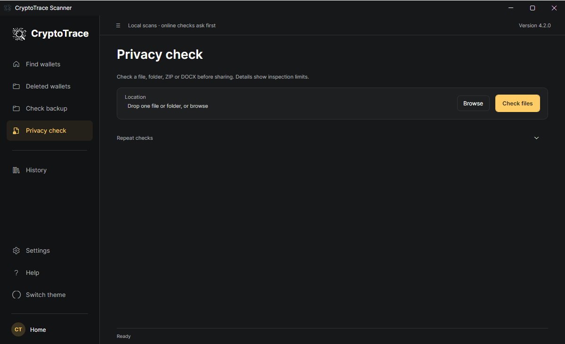Click 'Local scans · online checks ask first' text
Viewport: 565px width, 344px height.
point(172,25)
